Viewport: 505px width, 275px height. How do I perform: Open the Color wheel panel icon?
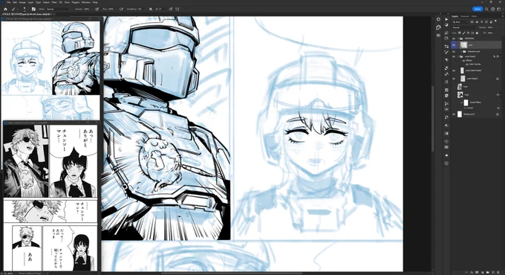point(438,19)
